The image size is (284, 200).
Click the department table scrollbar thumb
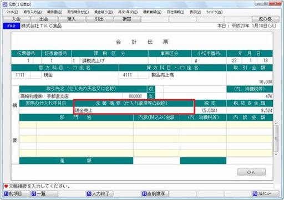click(276, 138)
